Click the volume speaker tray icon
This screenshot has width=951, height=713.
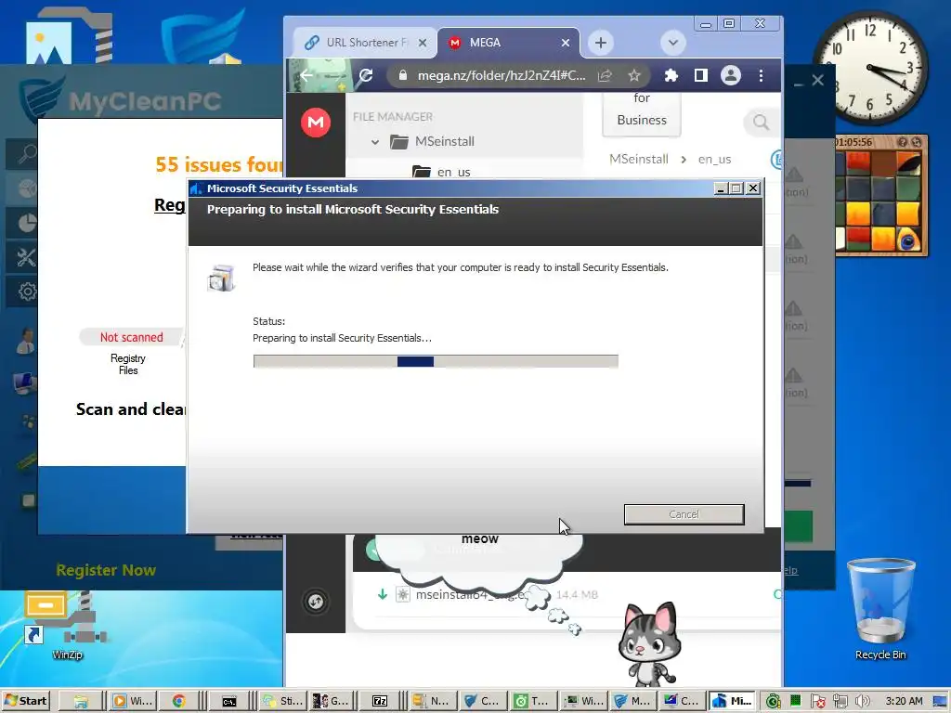pos(861,701)
